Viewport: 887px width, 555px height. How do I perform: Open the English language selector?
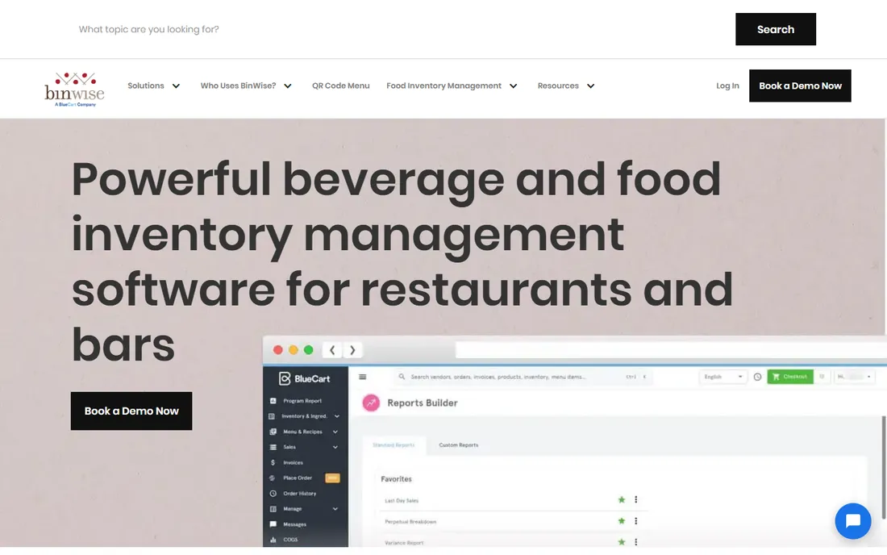723,377
